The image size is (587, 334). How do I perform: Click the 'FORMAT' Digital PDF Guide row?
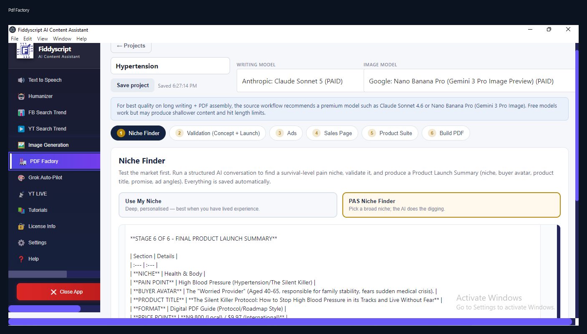pyautogui.click(x=208, y=309)
